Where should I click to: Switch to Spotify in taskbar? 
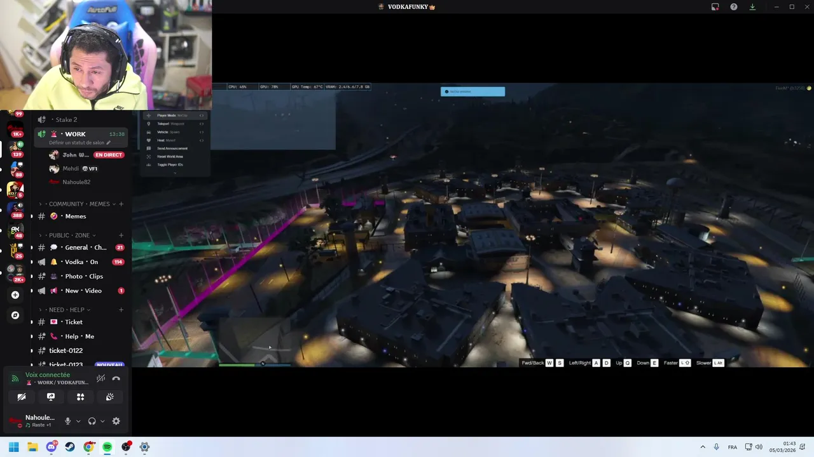click(107, 447)
